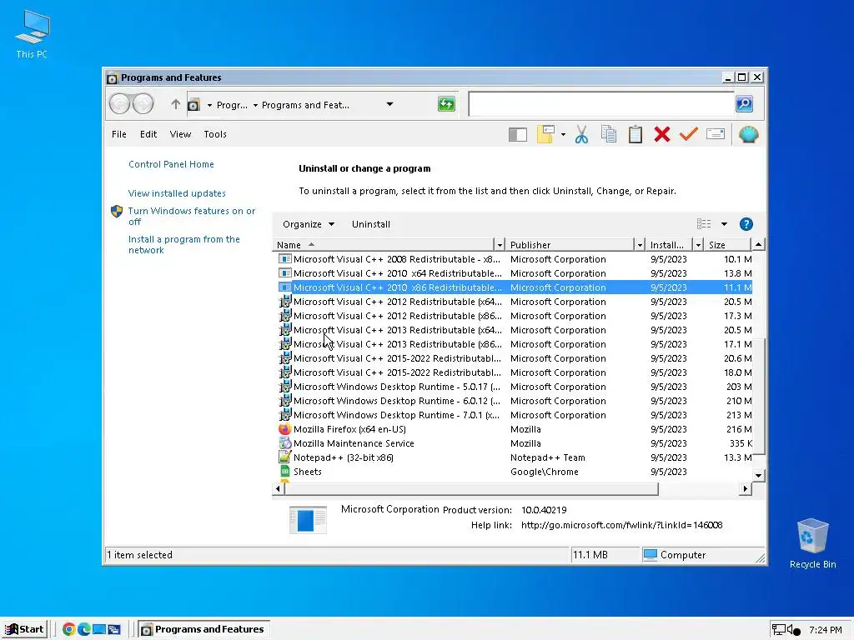This screenshot has height=640, width=854.
Task: Click View installed updates link
Action: coord(177,193)
